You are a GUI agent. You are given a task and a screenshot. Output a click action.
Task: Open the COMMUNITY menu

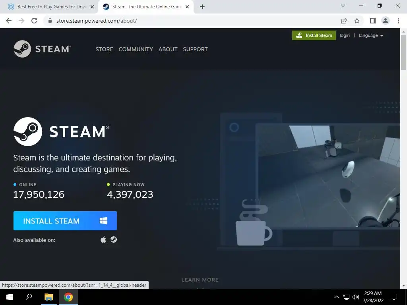[x=136, y=49]
